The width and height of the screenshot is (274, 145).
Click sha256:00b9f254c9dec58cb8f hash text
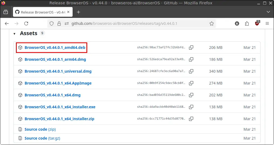161,83
